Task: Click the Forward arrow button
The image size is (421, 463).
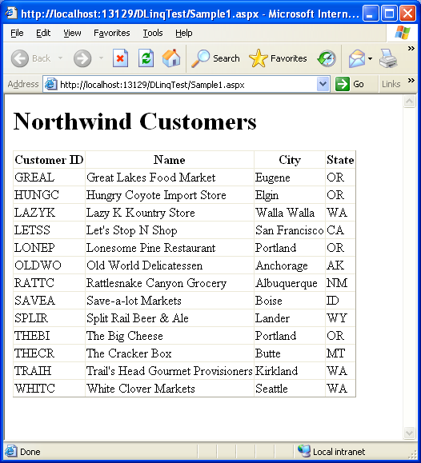Action: tap(82, 58)
